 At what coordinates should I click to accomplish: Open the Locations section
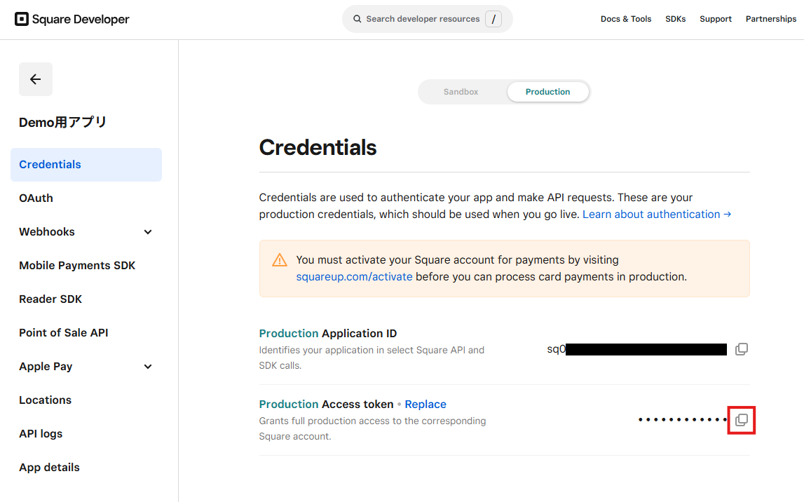46,400
